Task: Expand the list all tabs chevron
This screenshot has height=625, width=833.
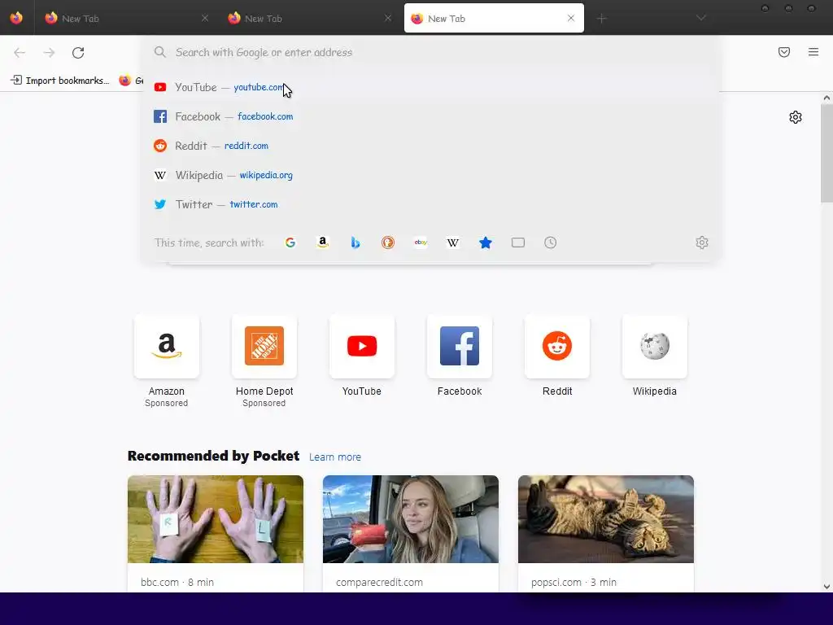Action: coord(701,18)
